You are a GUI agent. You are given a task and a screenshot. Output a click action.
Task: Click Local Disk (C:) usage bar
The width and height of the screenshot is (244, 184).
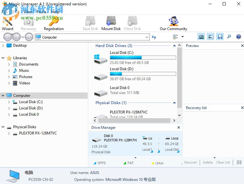pos(143,58)
